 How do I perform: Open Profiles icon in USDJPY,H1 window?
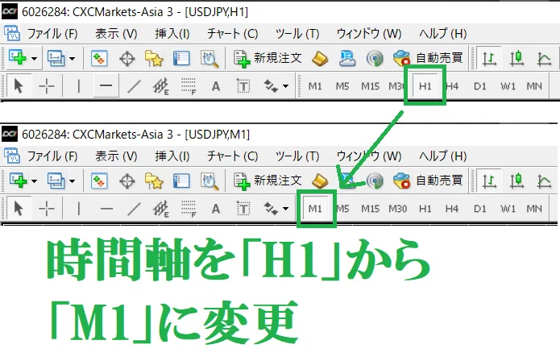(56, 58)
